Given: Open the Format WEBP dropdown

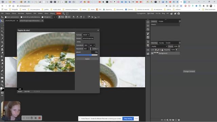Looking at the screenshot, I should point(86,35).
